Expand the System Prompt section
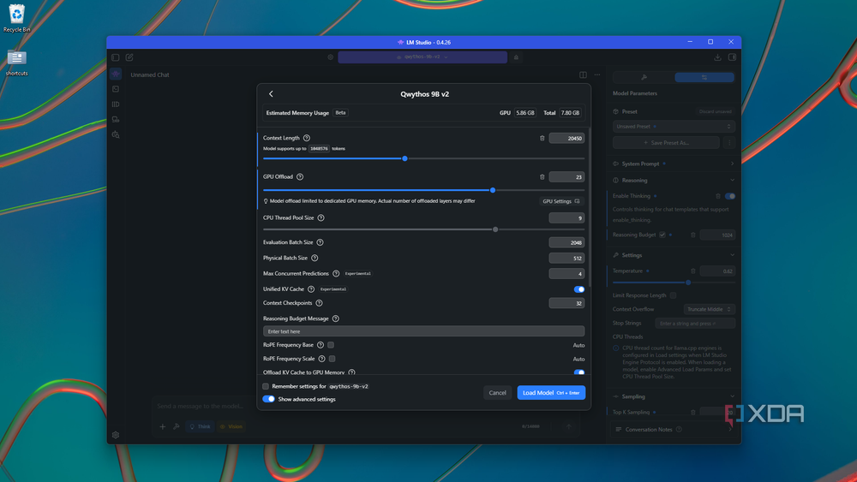The height and width of the screenshot is (482, 857). pyautogui.click(x=674, y=164)
